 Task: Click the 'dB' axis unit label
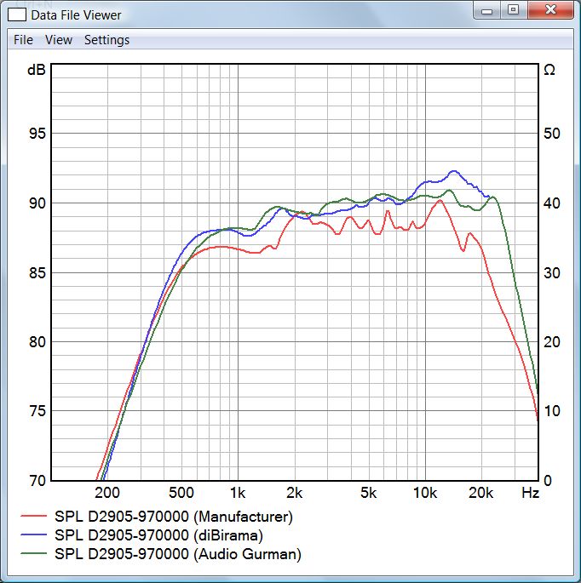[x=37, y=70]
